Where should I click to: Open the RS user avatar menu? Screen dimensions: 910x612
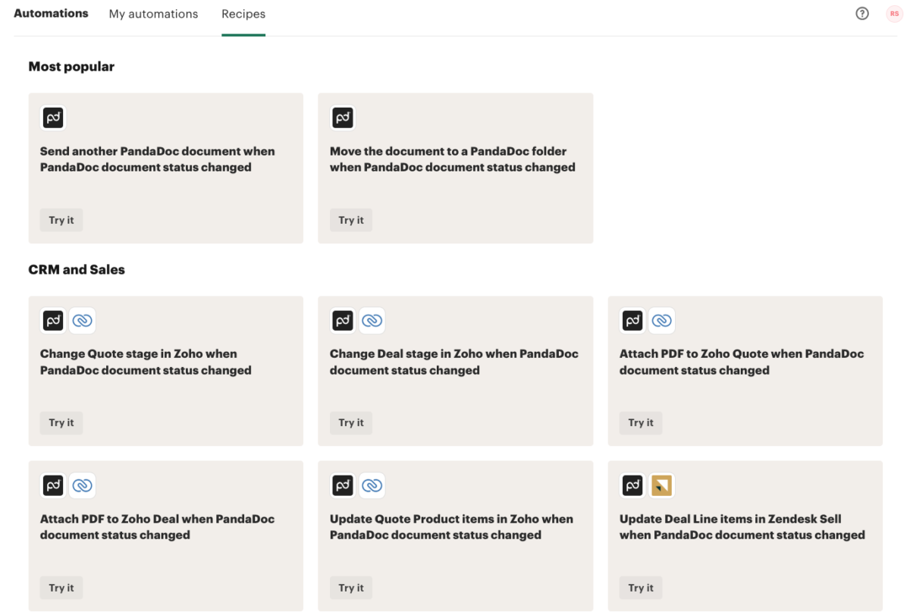coord(895,14)
